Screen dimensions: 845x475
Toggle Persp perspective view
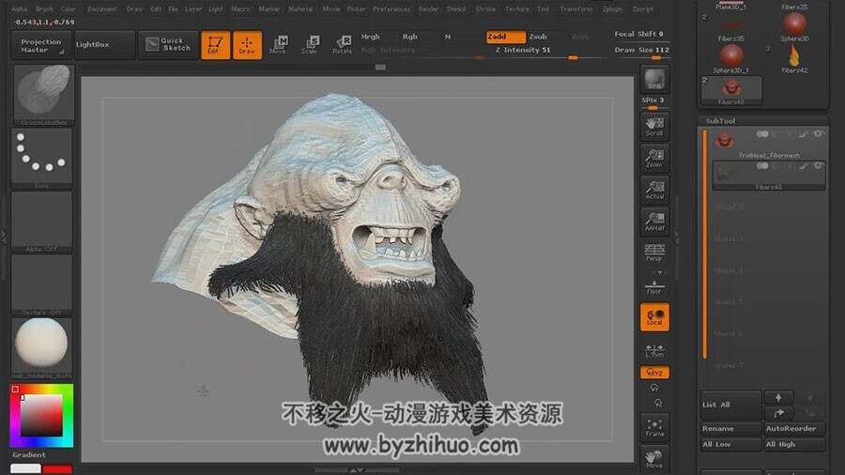coord(654,252)
